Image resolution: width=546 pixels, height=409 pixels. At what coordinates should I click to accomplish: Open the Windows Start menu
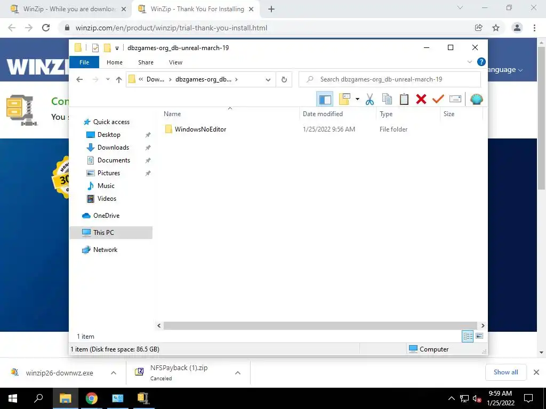pos(13,398)
